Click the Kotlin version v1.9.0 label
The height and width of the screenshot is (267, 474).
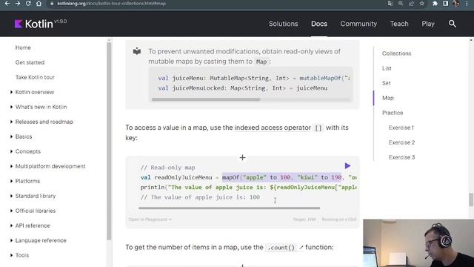click(x=60, y=22)
